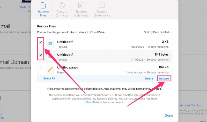Open Can Look You Up link in background
The height and width of the screenshot is (122, 207).
pos(189,105)
